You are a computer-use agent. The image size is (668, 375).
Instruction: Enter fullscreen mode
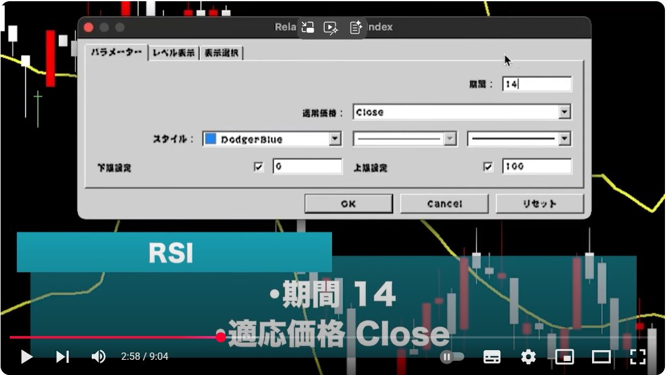[638, 357]
